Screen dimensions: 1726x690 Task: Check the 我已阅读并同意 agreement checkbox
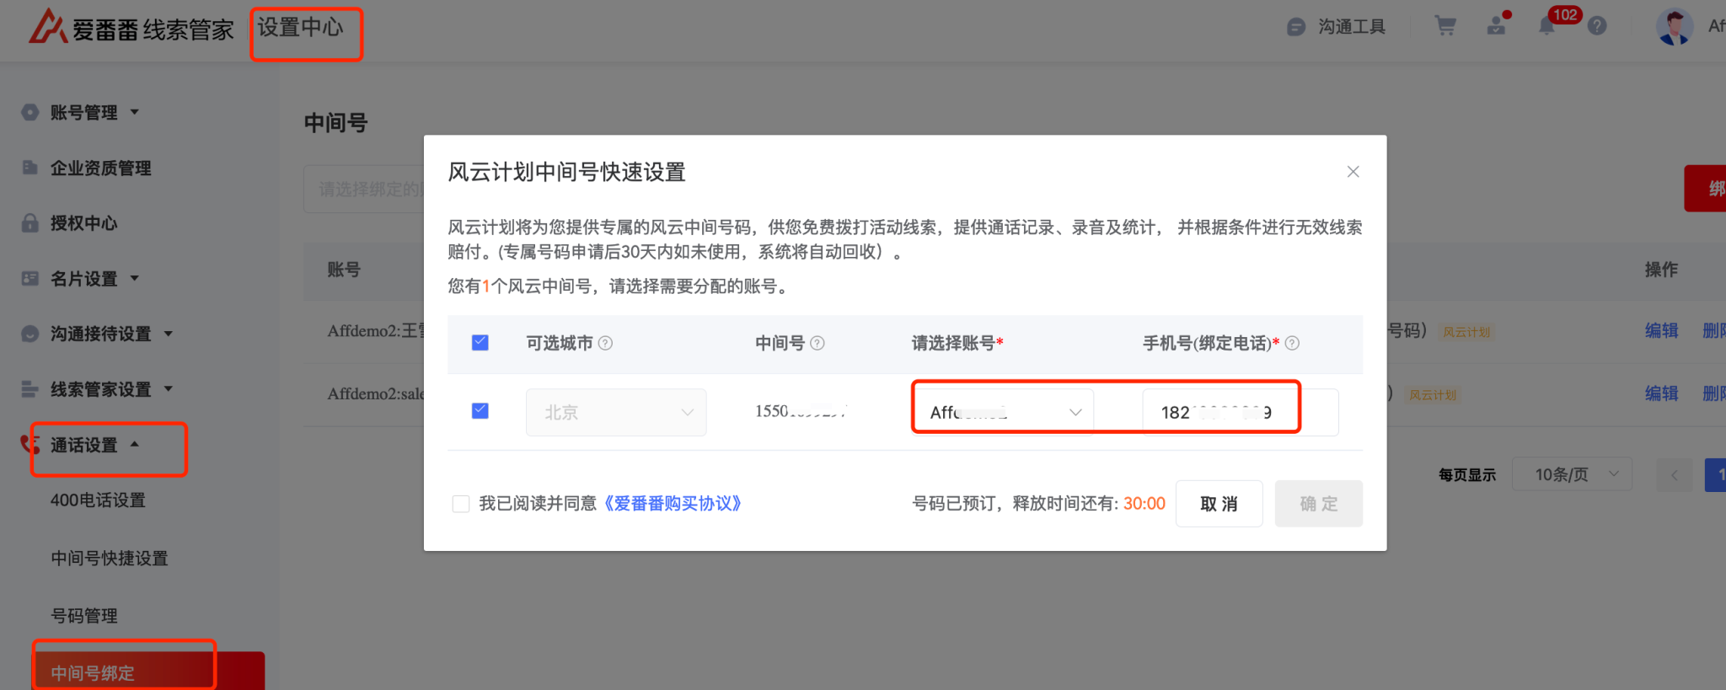point(461,504)
